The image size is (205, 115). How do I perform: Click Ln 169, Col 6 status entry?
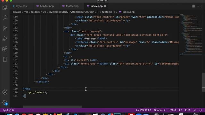pos(143,110)
